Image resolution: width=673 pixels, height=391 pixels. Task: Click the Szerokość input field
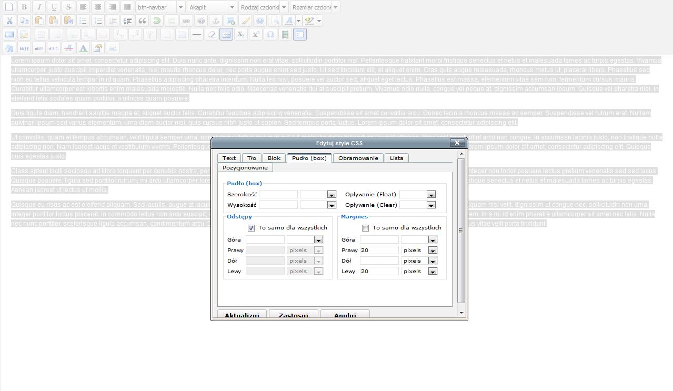coord(278,194)
